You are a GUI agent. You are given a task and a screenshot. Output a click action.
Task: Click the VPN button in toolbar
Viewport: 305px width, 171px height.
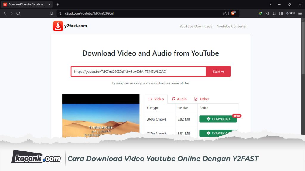(x=290, y=13)
